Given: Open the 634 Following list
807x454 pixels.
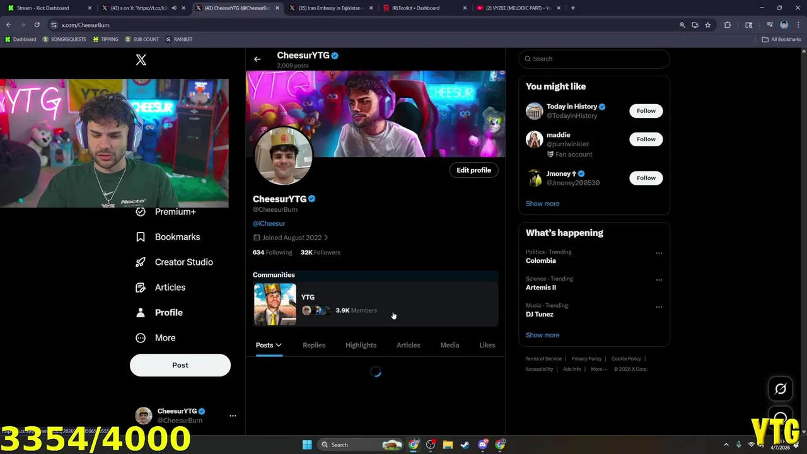Looking at the screenshot, I should point(272,252).
